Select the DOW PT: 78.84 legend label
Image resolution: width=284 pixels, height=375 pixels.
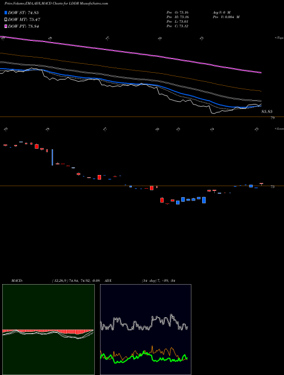(23, 26)
